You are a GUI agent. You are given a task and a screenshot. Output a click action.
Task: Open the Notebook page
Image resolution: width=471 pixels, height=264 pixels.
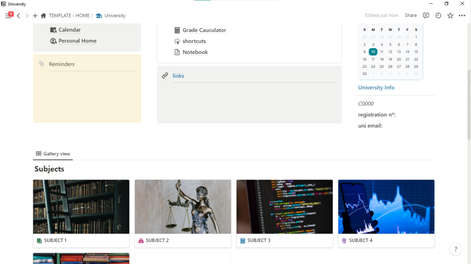click(x=195, y=52)
